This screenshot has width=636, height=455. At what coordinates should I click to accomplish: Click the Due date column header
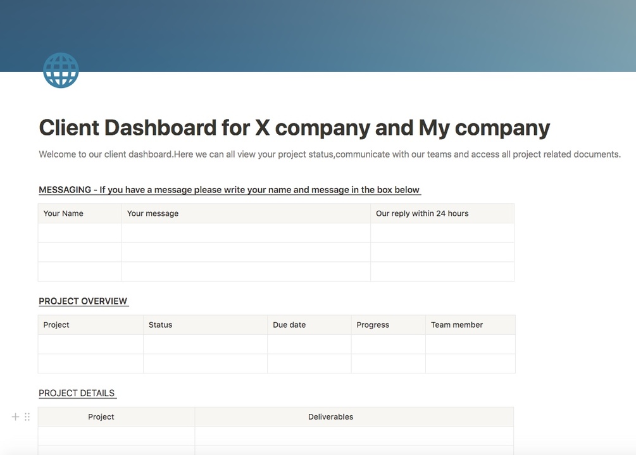click(x=289, y=325)
